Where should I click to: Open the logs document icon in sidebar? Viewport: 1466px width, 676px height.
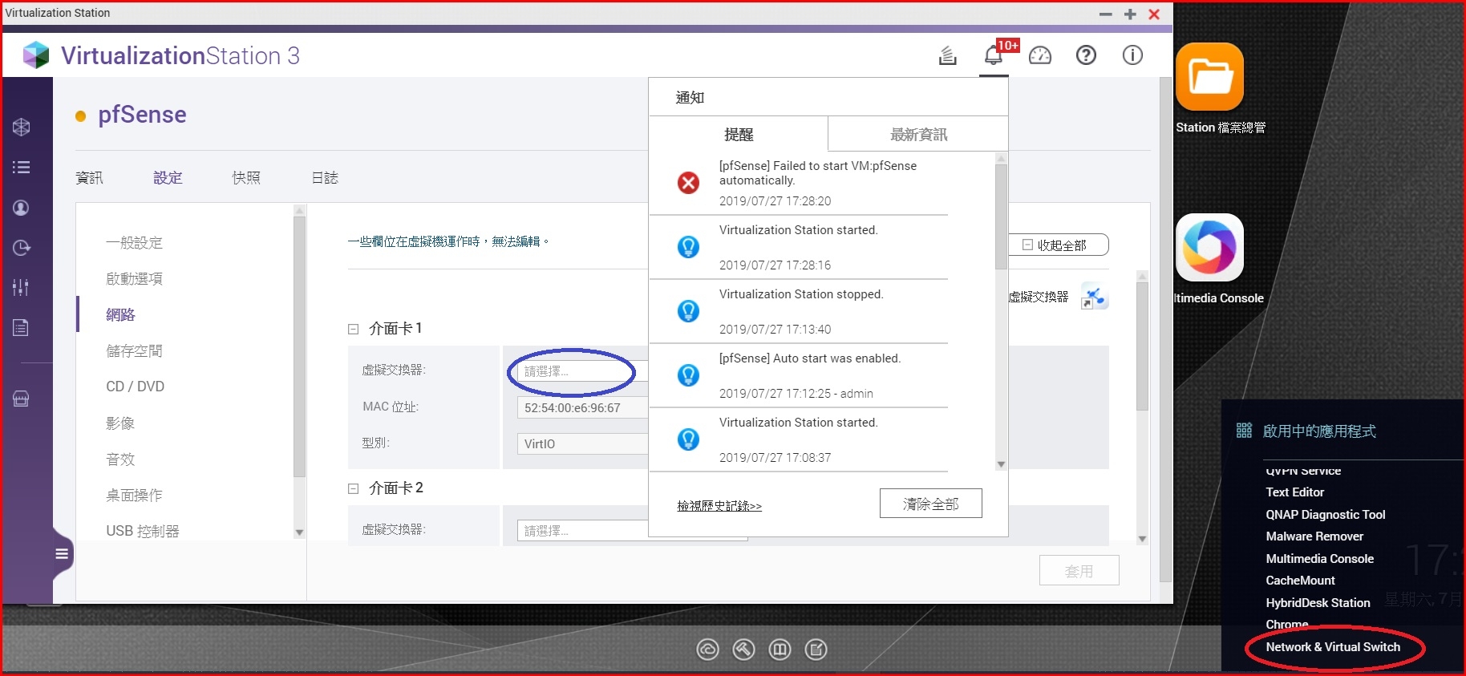point(22,327)
